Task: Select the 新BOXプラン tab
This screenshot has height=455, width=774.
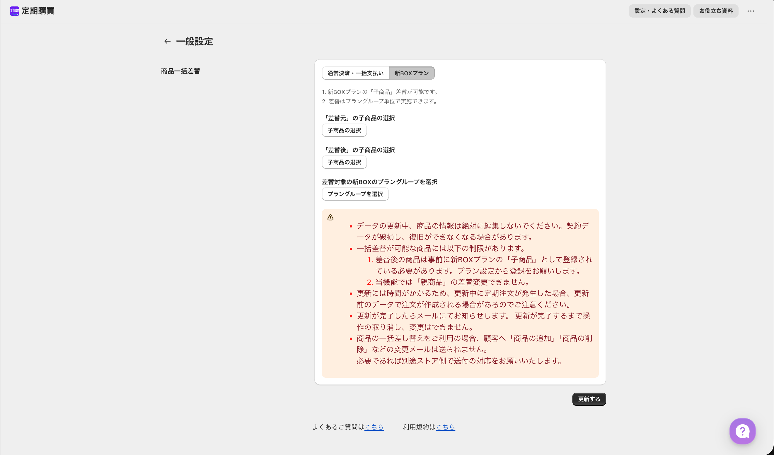Action: tap(412, 73)
